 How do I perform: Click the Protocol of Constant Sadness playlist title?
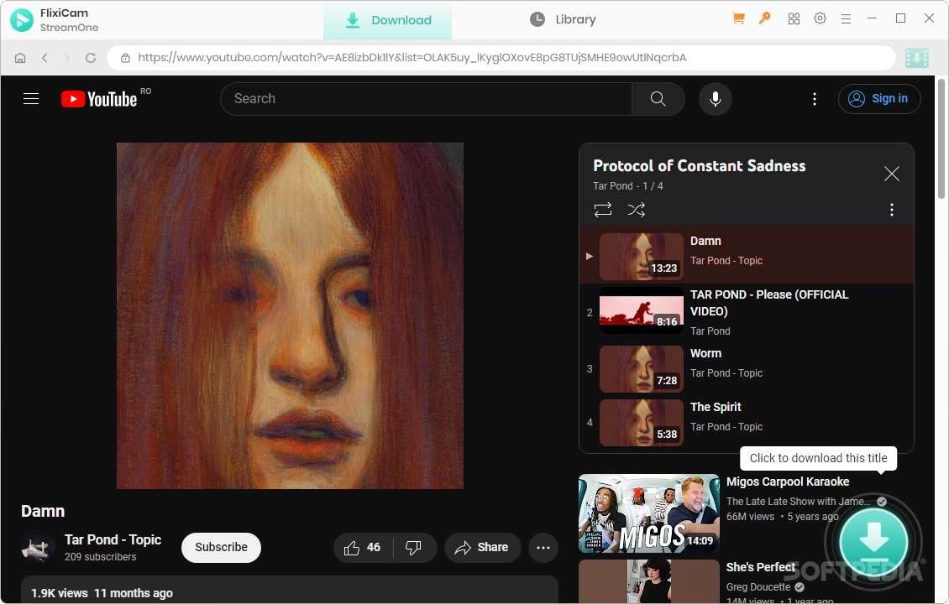[699, 165]
